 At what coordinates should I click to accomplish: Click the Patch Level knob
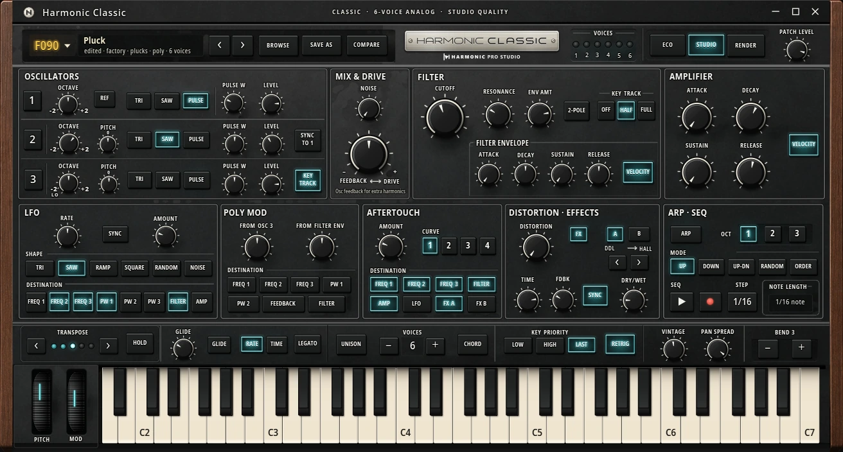(x=797, y=49)
